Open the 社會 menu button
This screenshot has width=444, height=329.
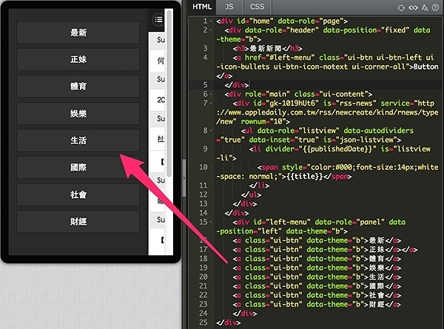tap(78, 194)
